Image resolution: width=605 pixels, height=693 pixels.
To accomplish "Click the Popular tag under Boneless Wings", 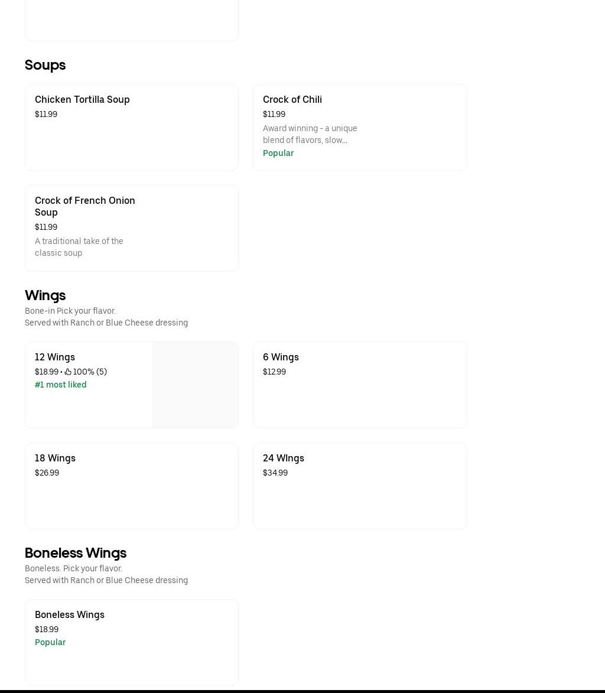I will pos(50,642).
